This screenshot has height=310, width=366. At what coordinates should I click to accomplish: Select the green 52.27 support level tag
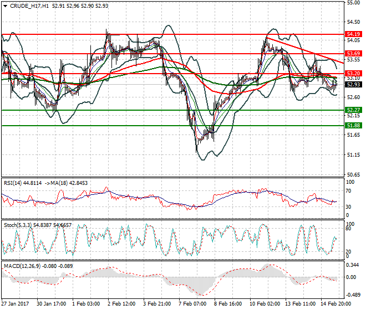[353, 110]
